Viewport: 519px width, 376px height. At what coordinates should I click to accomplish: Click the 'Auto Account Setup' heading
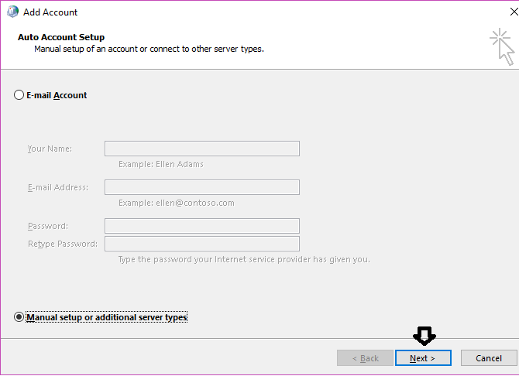(61, 37)
